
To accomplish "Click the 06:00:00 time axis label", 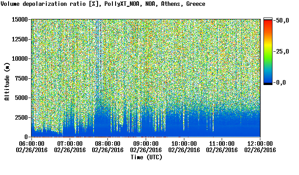I will click(x=31, y=144).
